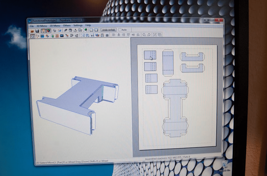The image size is (267, 176).
Task: Open the Others menu
Action: pyautogui.click(x=67, y=25)
